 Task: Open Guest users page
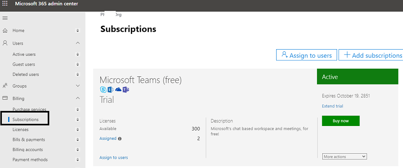coord(24,64)
